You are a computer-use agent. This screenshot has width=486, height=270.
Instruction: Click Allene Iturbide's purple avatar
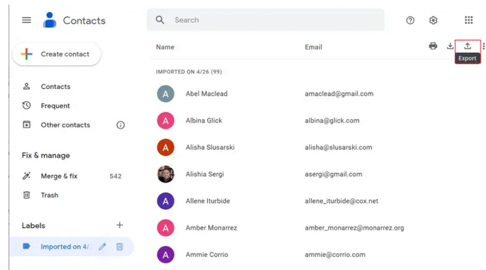(165, 201)
